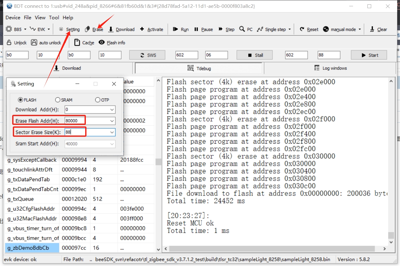
Task: Minimize the Setting dialog
Action: [77, 84]
